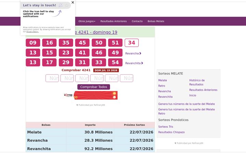Open Resultados Anteriores in the nav bar
The image size is (246, 154).
[113, 21]
